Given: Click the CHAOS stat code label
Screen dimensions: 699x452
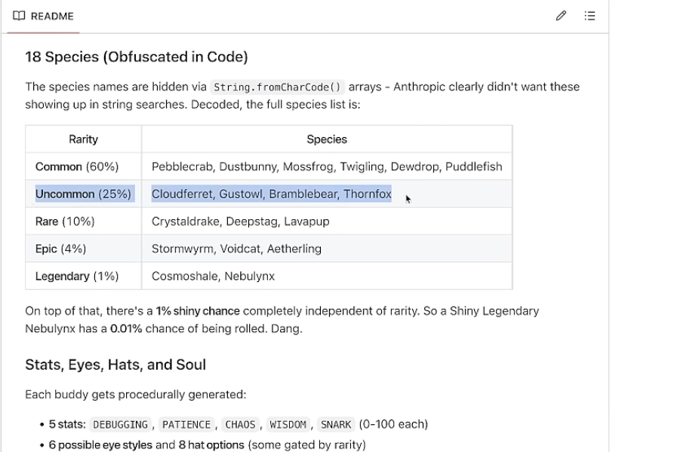Looking at the screenshot, I should [x=240, y=424].
